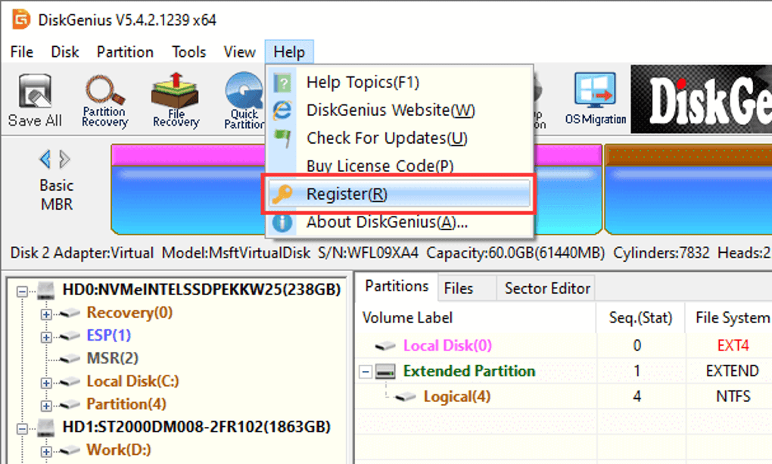Choose DiskGenius Website(W) menu entry
This screenshot has height=464, width=772.
click(x=400, y=110)
